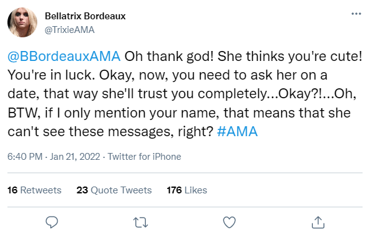Screen dimensions: 370x245
Task: Open the Bellatrix Bordeaux display name
Action: pos(85,16)
